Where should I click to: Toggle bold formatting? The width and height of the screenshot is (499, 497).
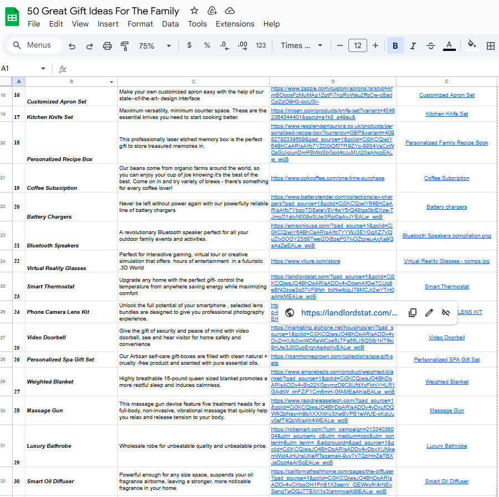click(395, 46)
